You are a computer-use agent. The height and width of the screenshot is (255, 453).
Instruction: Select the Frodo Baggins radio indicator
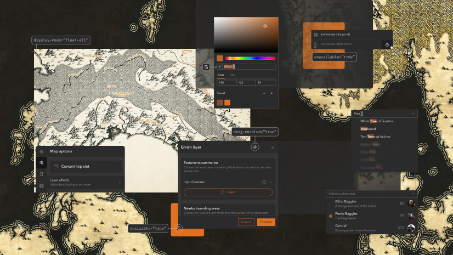click(331, 216)
